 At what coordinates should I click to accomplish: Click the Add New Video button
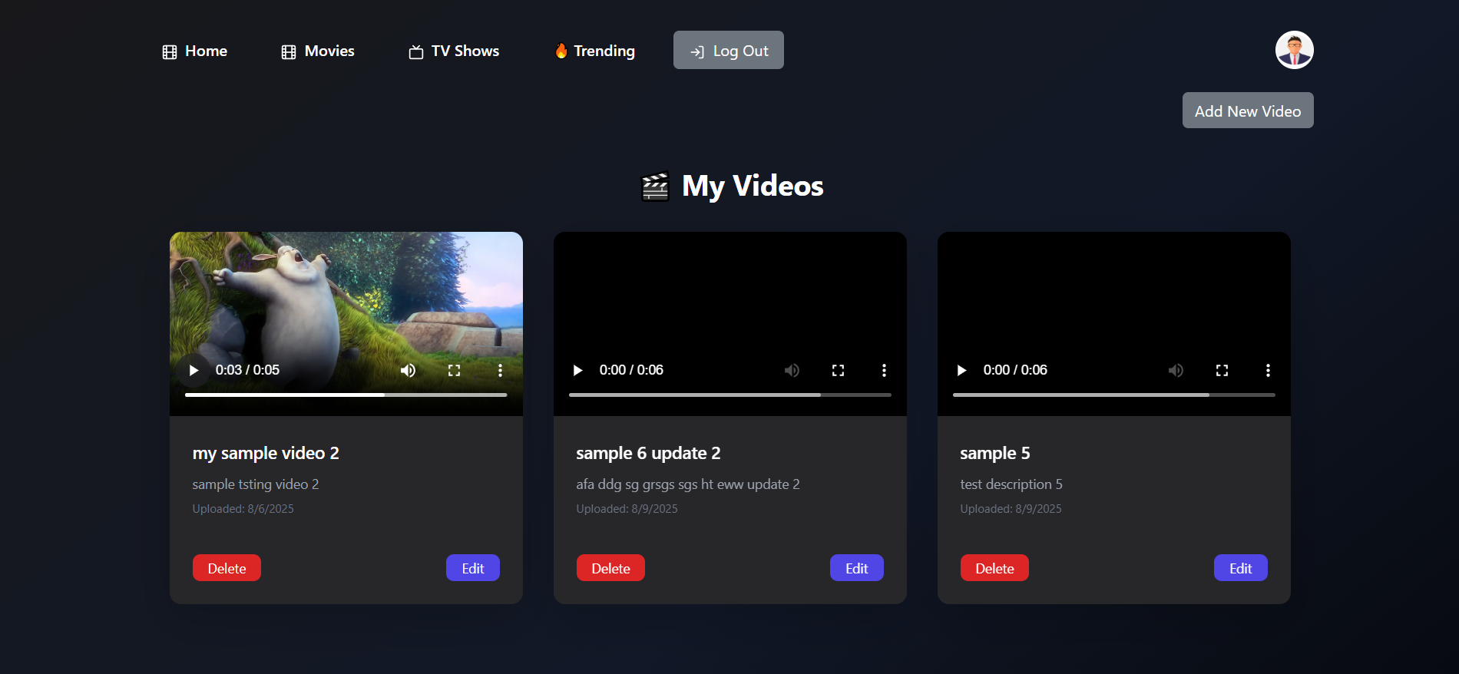coord(1247,111)
